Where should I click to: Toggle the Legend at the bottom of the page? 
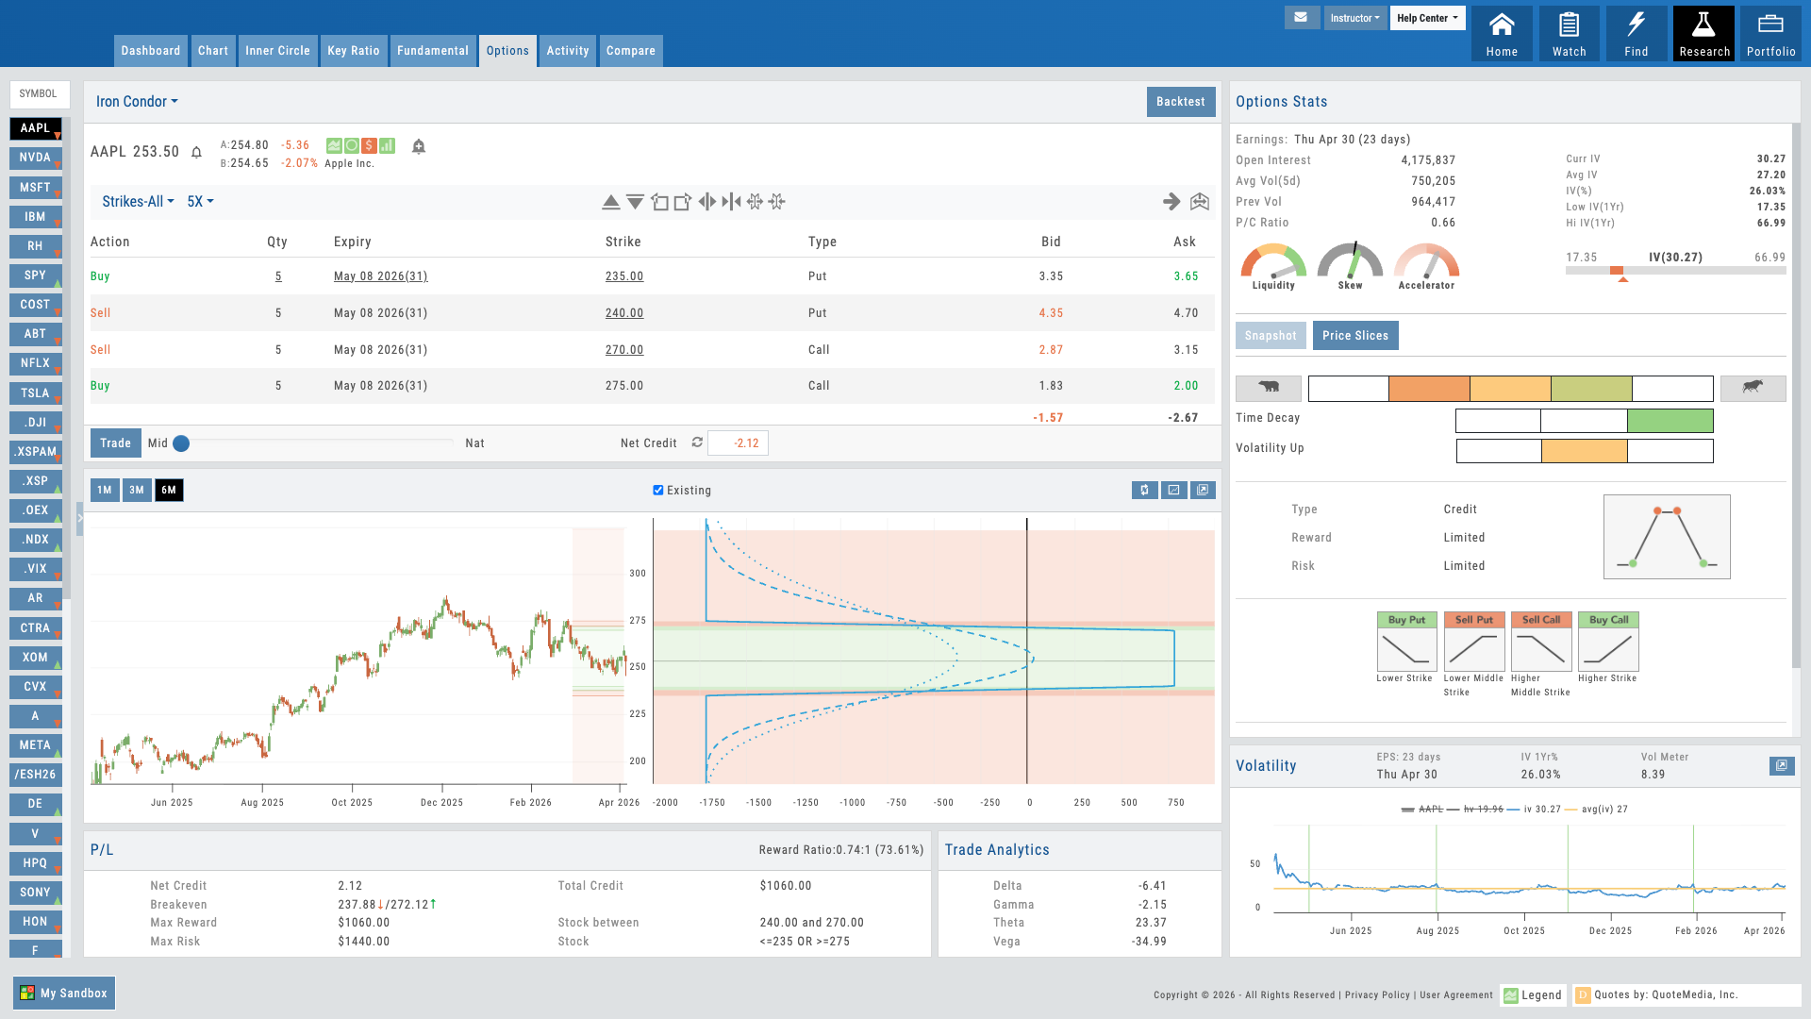1533,994
